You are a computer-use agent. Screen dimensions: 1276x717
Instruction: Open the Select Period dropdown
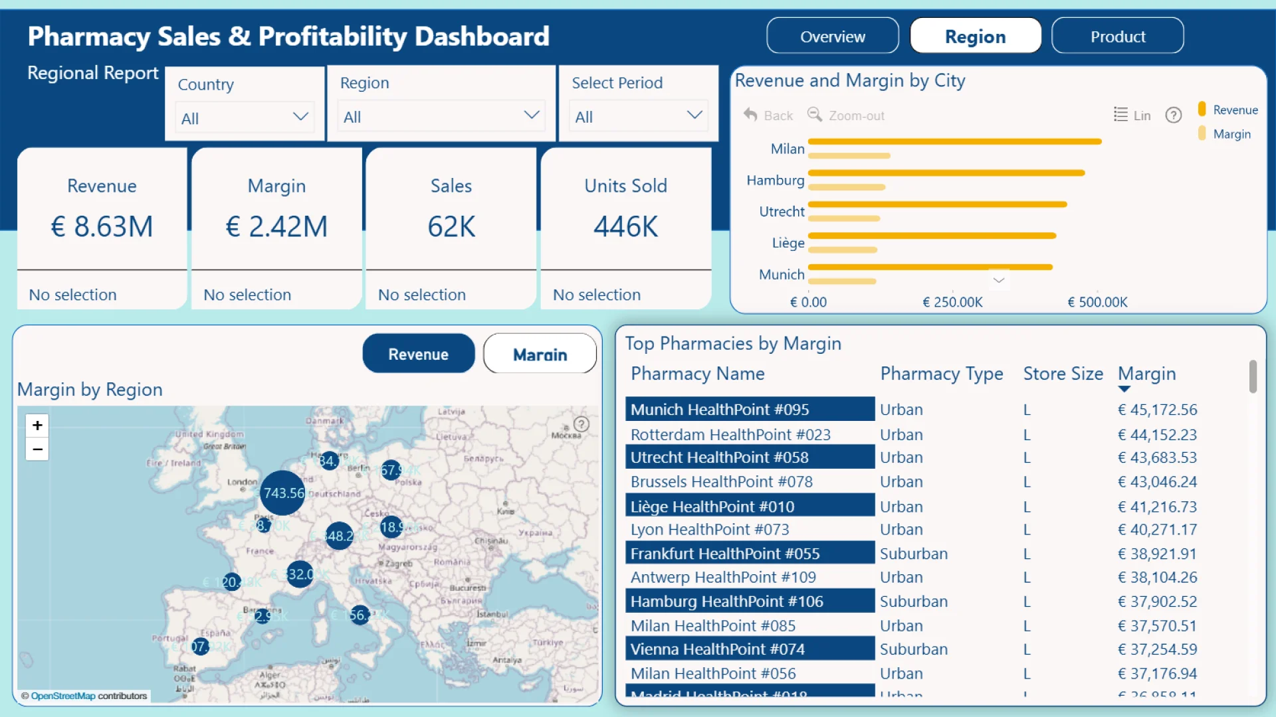point(638,116)
